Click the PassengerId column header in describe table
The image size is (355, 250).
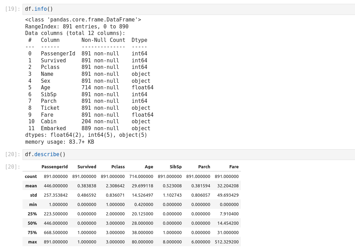pyautogui.click(x=54, y=167)
